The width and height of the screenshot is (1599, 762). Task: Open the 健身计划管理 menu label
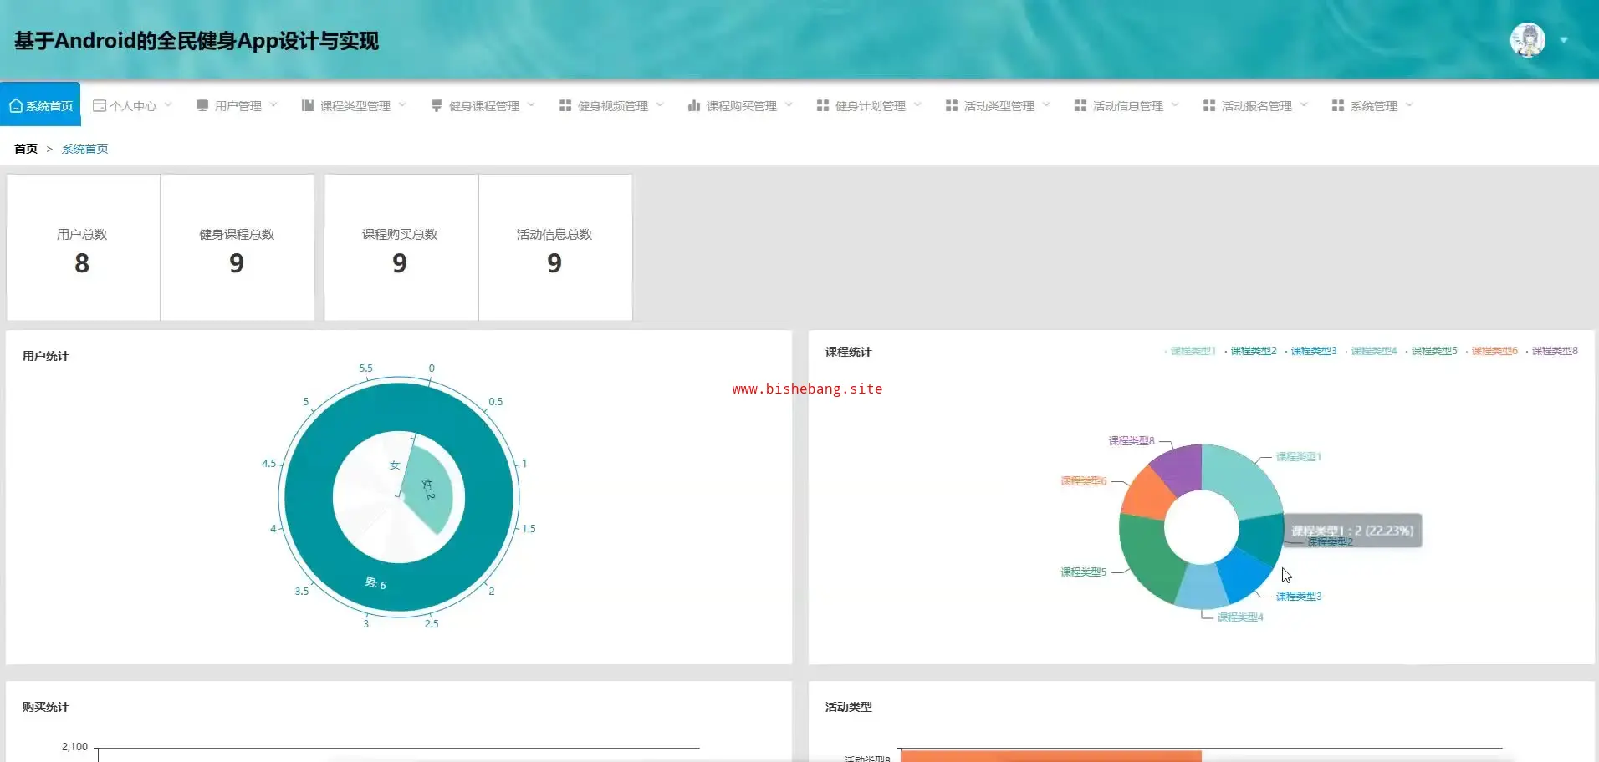pos(871,106)
